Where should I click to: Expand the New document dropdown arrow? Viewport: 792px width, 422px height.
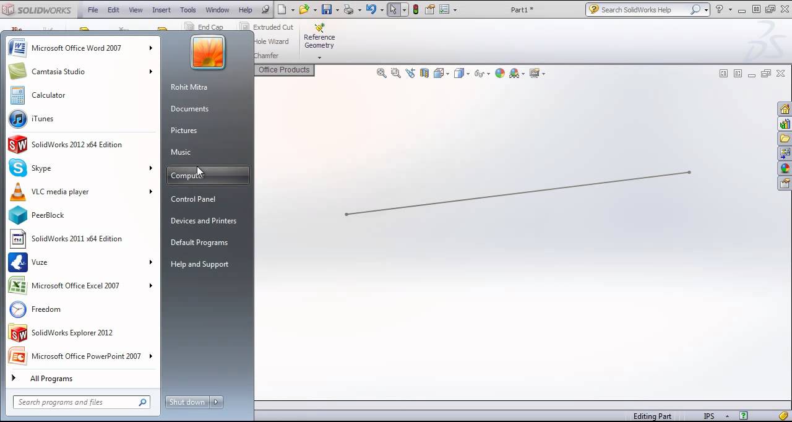(x=293, y=10)
